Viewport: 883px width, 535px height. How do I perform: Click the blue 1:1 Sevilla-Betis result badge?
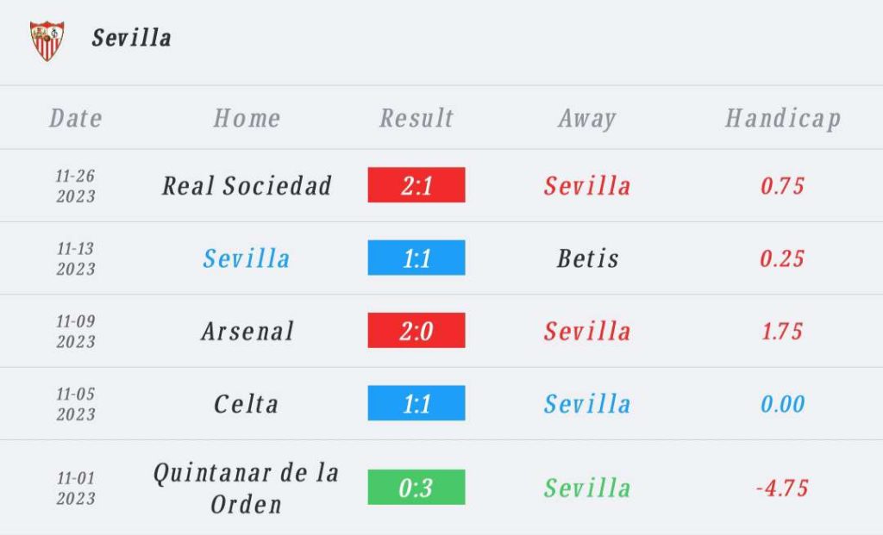(416, 258)
